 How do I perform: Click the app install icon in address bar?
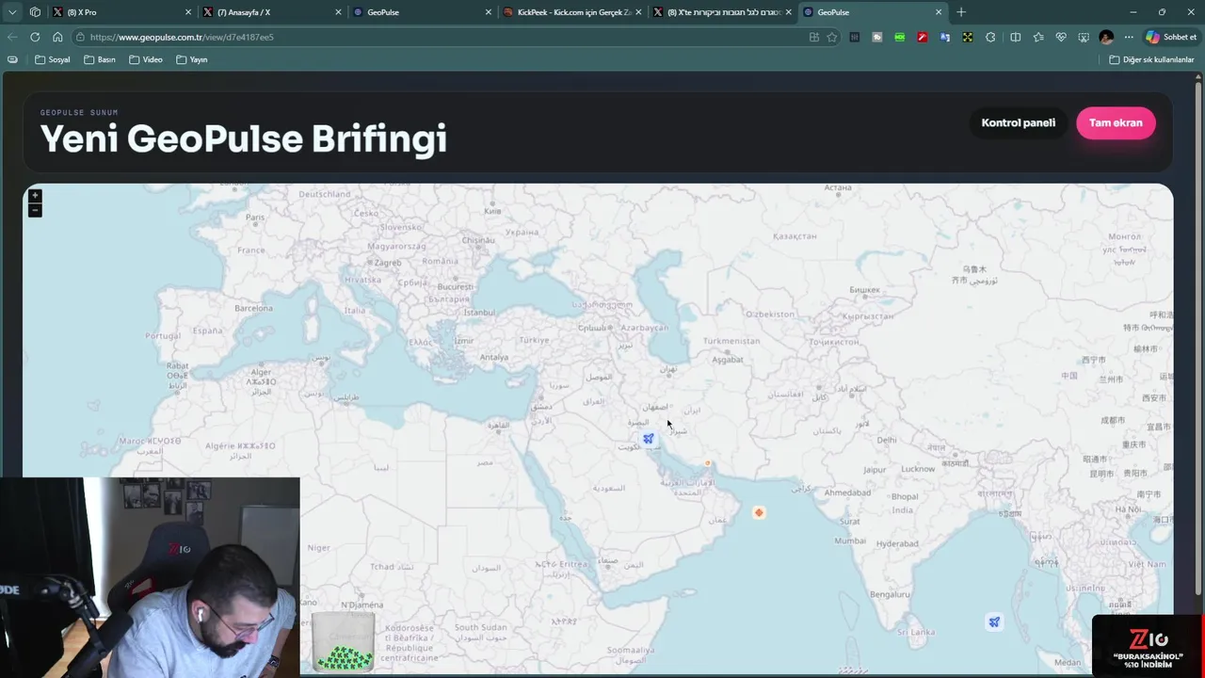pos(814,37)
